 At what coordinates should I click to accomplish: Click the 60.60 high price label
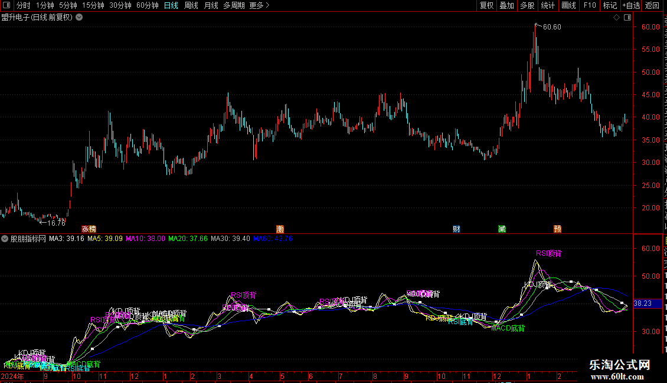click(x=552, y=27)
